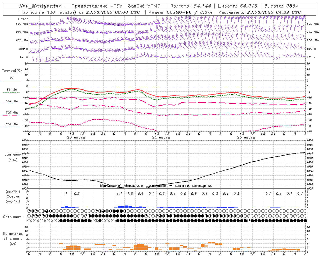The width and height of the screenshot is (320, 256).
Task: Click the Долгота: 84.144 value
Action: click(190, 6)
